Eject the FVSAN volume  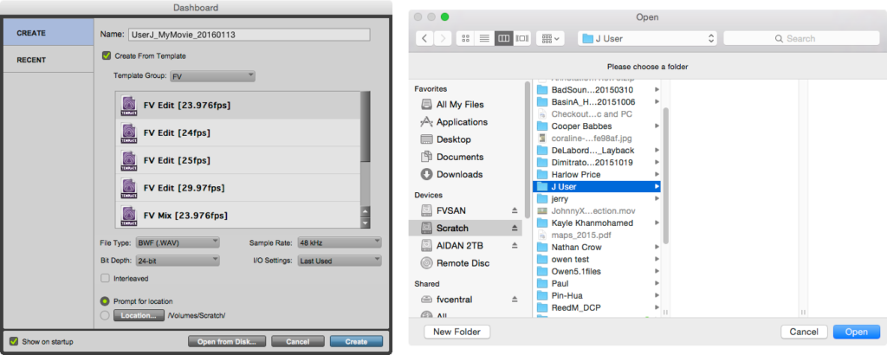click(515, 210)
